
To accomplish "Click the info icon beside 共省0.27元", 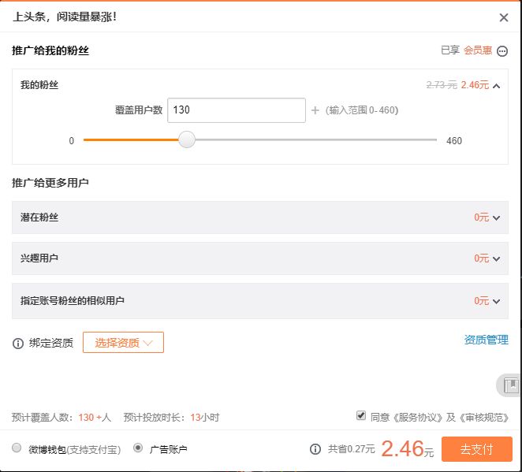I will click(x=315, y=449).
